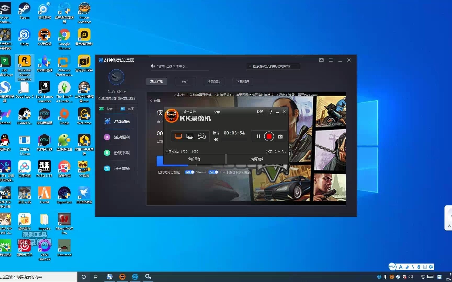Click 点击登录 in KK录像机
This screenshot has height=282, width=452.
pyautogui.click(x=189, y=112)
